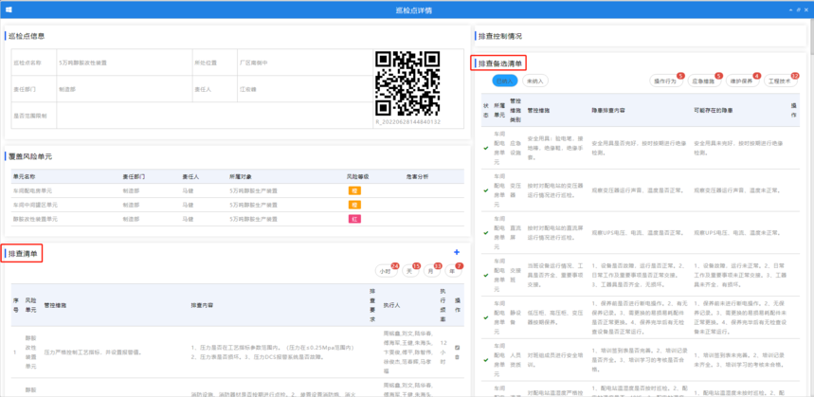The width and height of the screenshot is (814, 397).
Task: Filter by 操作行为 category
Action: pos(665,81)
